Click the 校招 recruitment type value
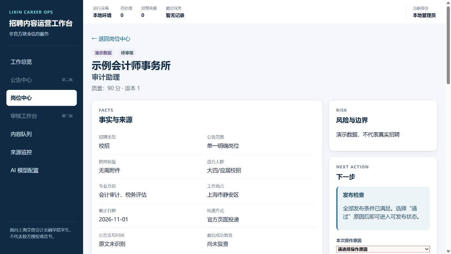This screenshot has width=451, height=254. tap(104, 146)
